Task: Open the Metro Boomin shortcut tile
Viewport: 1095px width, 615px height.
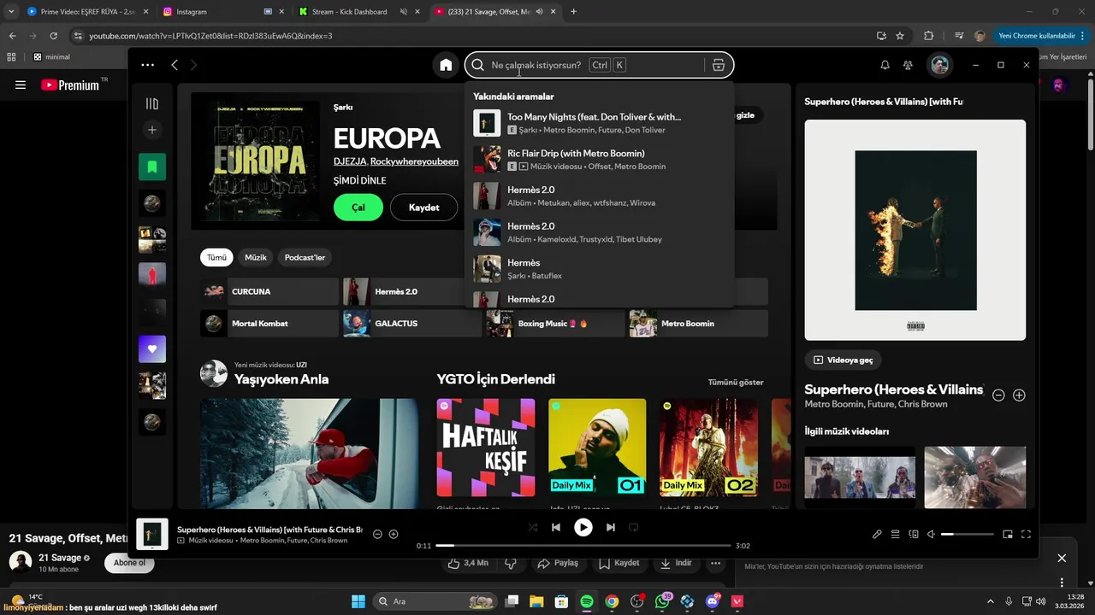Action: pyautogui.click(x=698, y=324)
